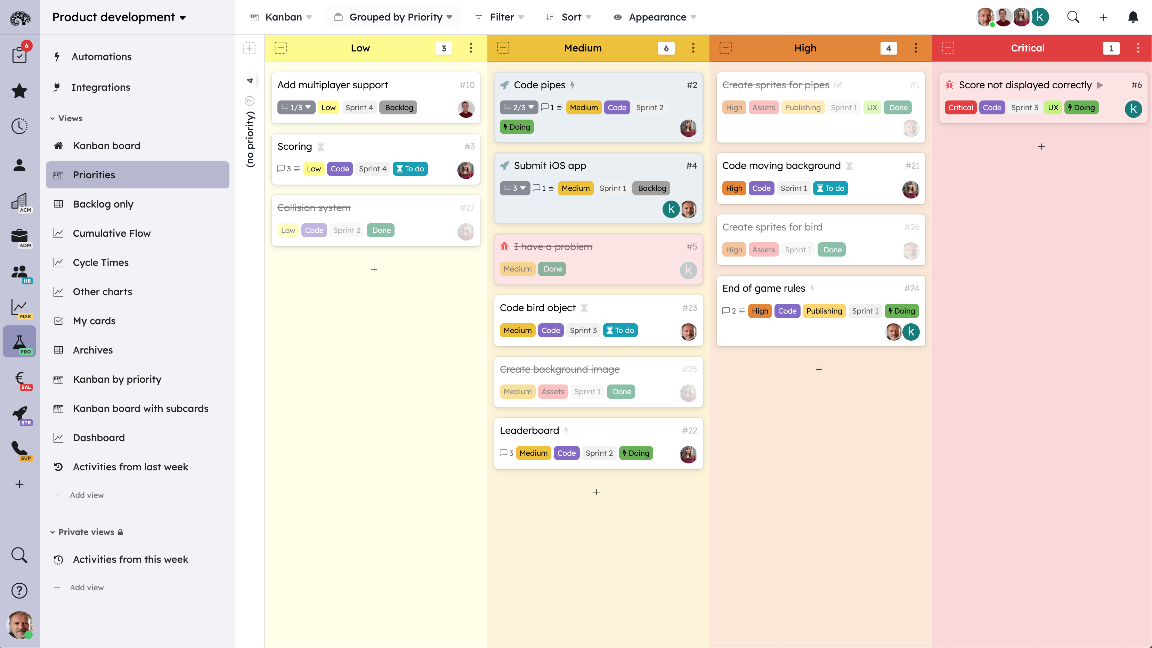Image resolution: width=1152 pixels, height=648 pixels.
Task: Click the checkmark on Create sprites for pipes card
Action: coord(838,84)
